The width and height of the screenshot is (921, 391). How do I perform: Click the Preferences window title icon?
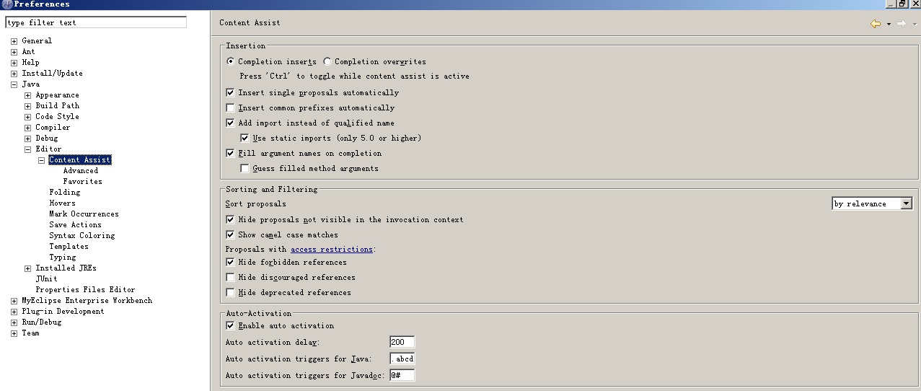[7, 4]
